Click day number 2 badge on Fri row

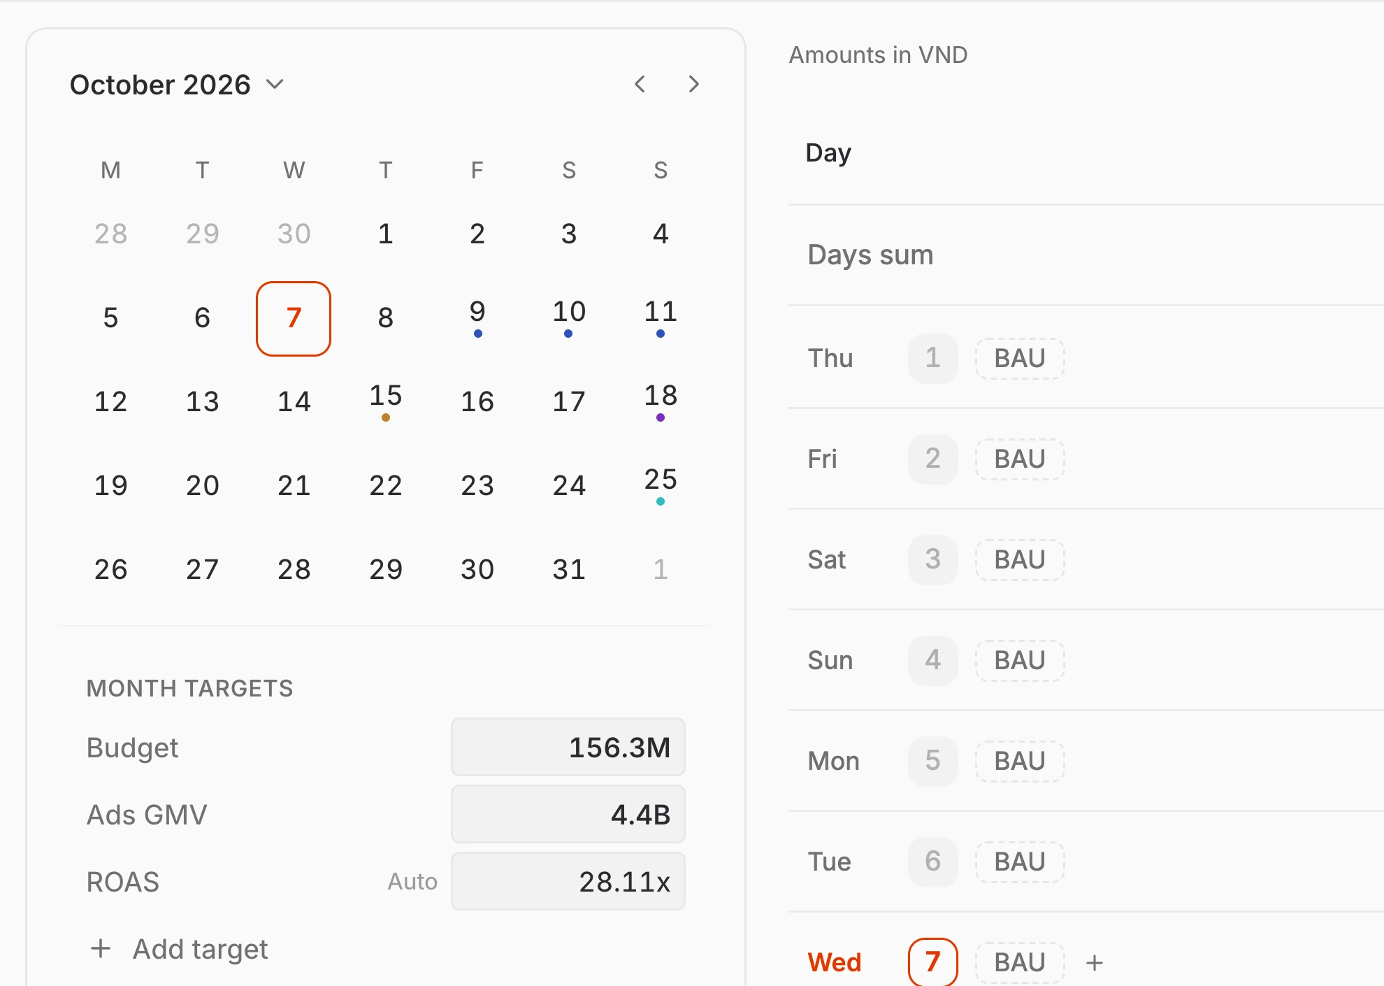point(932,459)
